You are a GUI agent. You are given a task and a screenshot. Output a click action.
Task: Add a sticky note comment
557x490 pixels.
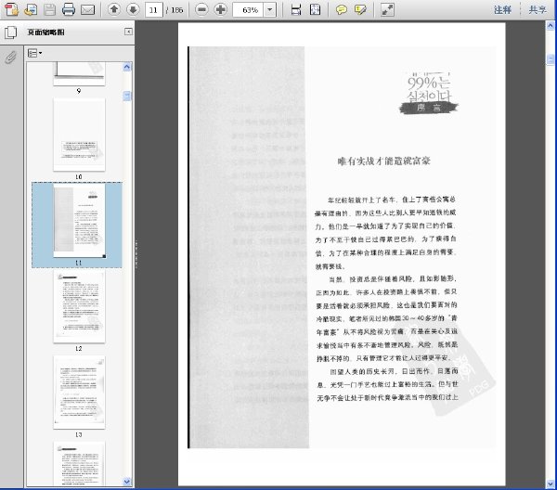pos(341,9)
